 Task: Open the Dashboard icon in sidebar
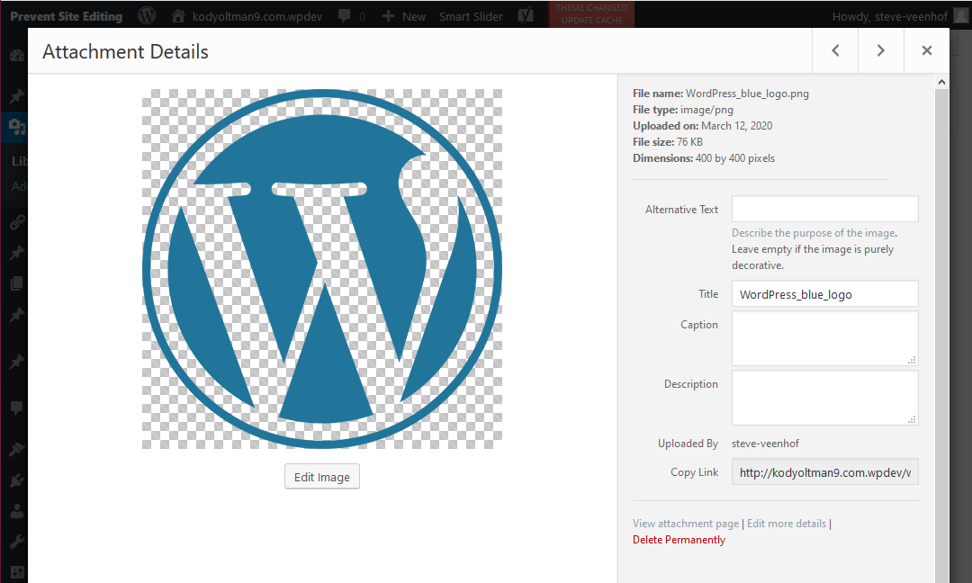coord(17,56)
